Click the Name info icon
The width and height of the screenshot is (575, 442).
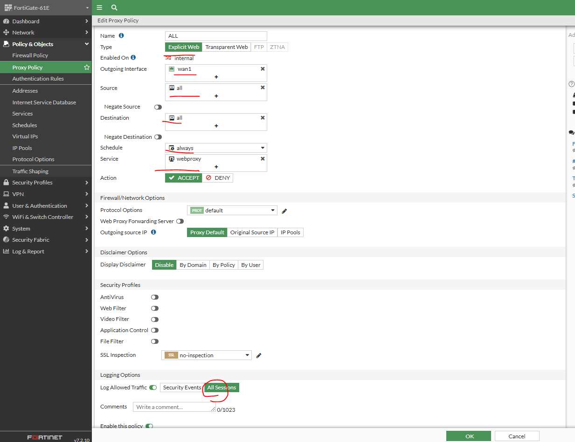point(121,35)
